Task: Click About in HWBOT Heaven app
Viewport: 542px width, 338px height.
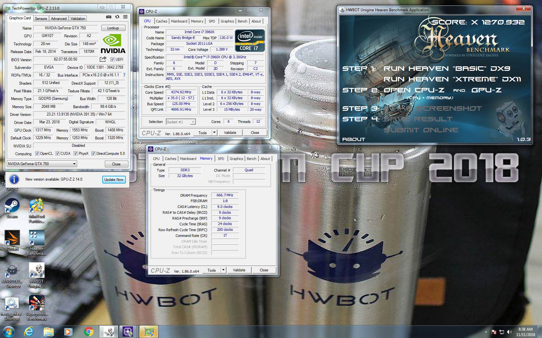Action: coord(354,139)
